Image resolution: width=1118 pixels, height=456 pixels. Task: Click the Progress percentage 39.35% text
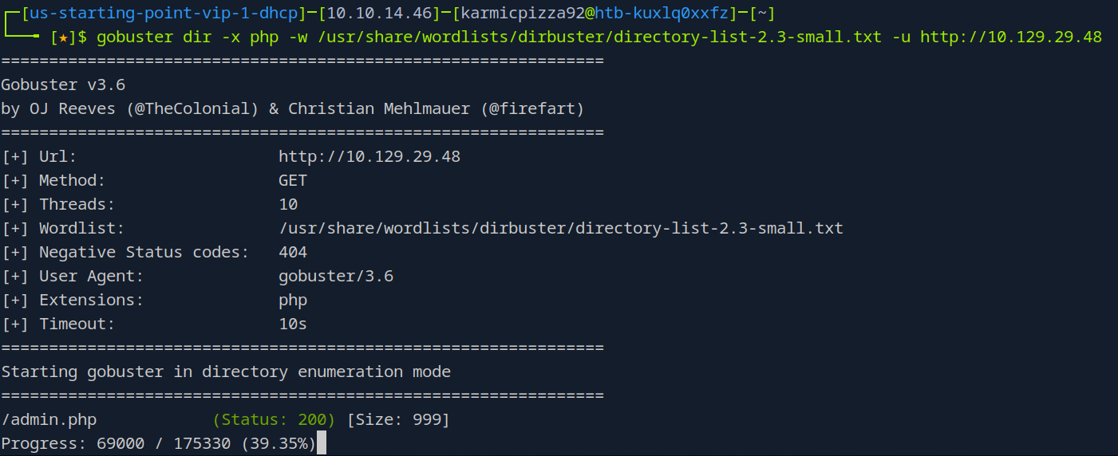pyautogui.click(x=279, y=443)
